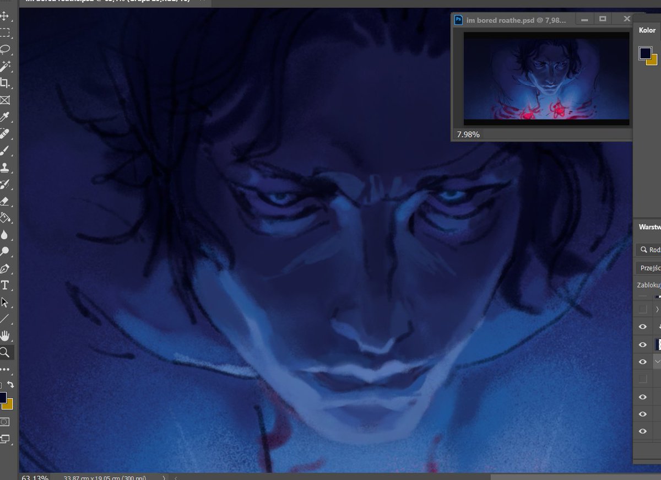Click the 7.98% zoom field

click(468, 134)
